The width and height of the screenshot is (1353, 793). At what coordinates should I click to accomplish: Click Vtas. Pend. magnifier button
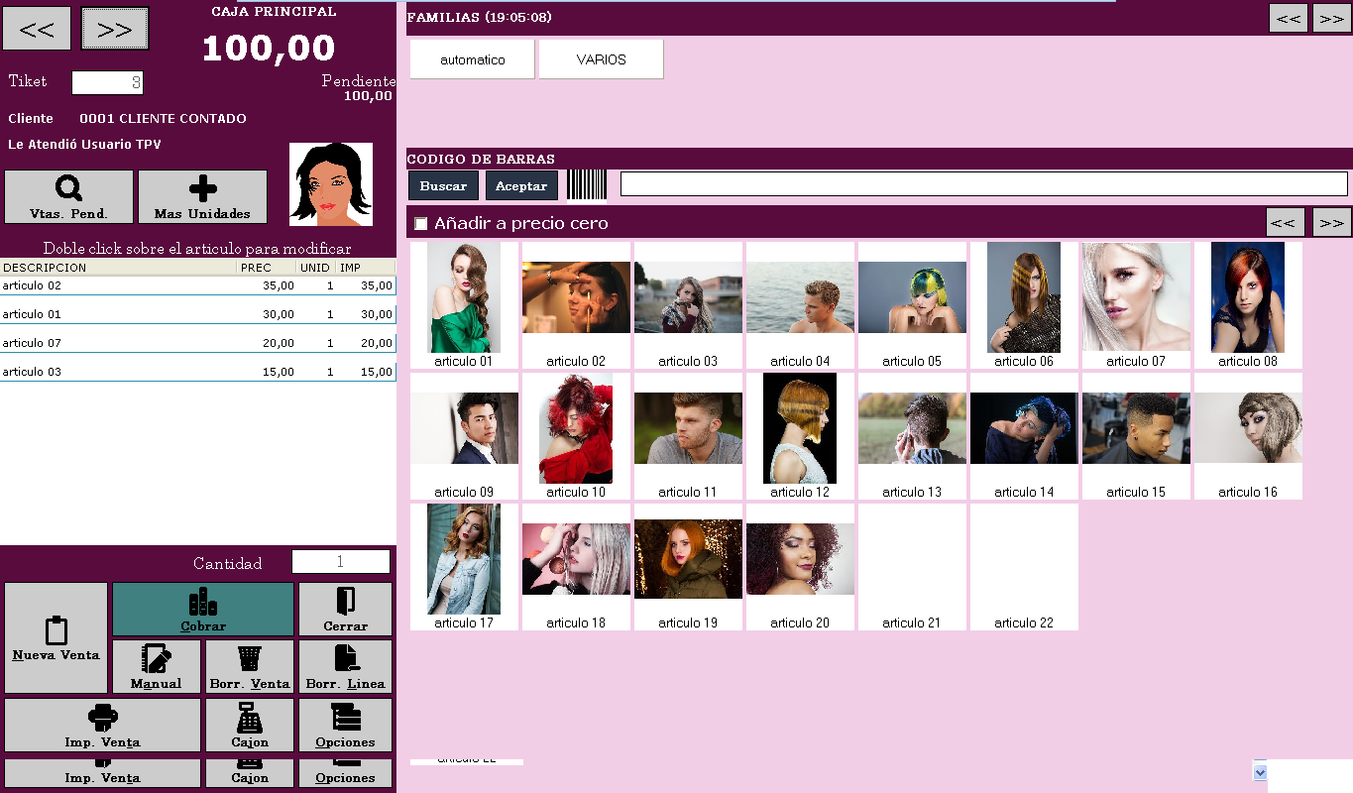point(68,196)
